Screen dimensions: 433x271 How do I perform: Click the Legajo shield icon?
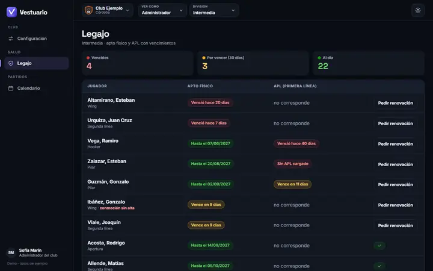coord(11,63)
